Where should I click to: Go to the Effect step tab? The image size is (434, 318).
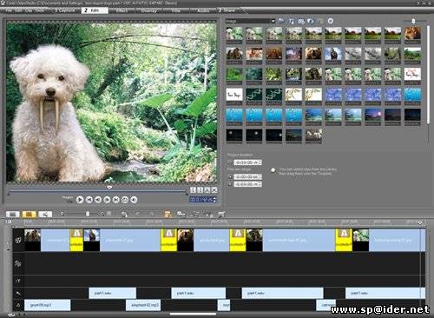(122, 10)
